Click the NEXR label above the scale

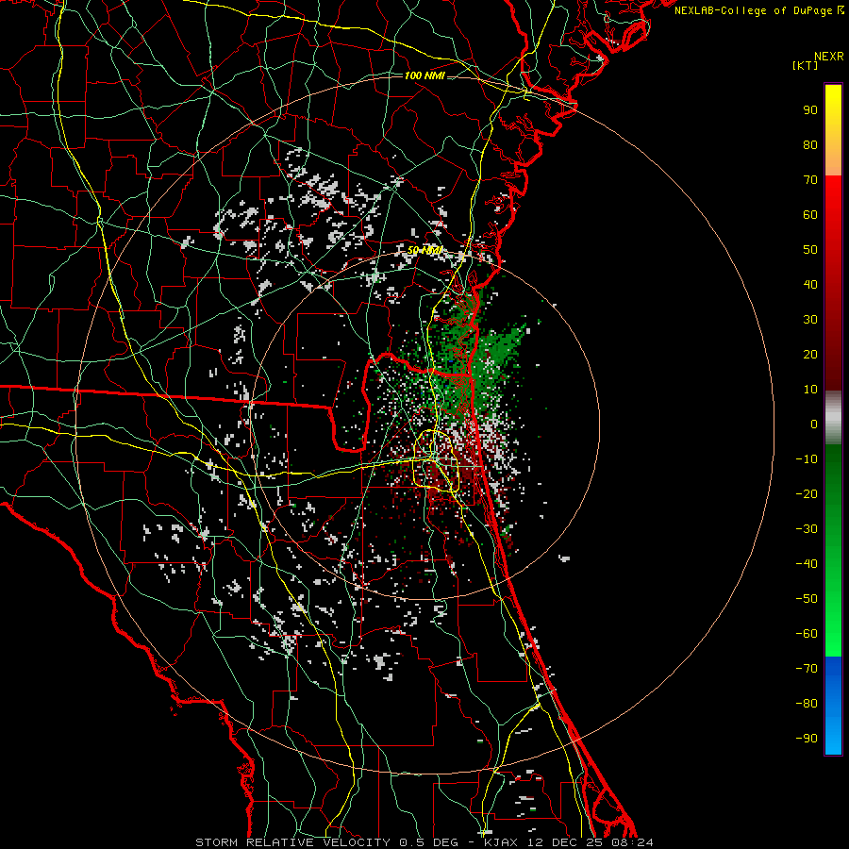click(x=829, y=57)
